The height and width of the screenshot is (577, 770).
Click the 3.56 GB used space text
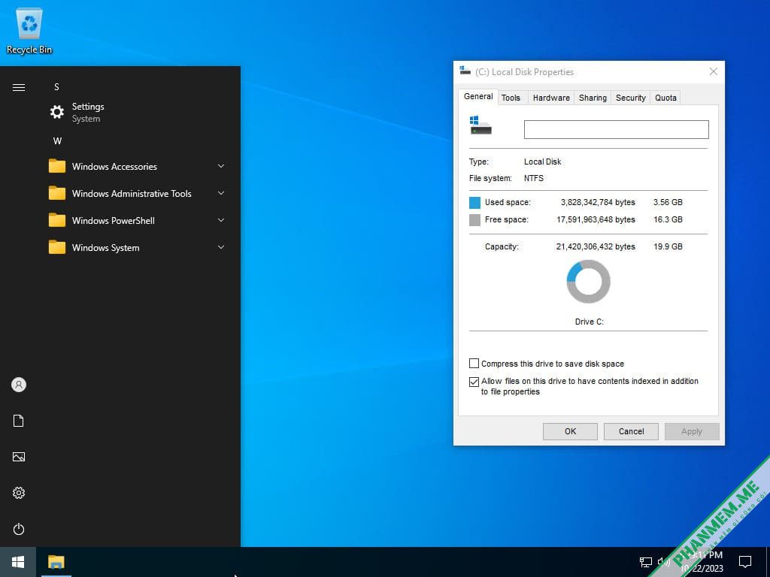click(668, 202)
